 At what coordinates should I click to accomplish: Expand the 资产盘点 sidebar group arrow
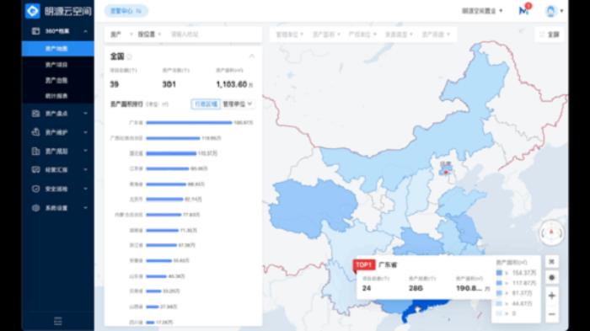(x=85, y=113)
